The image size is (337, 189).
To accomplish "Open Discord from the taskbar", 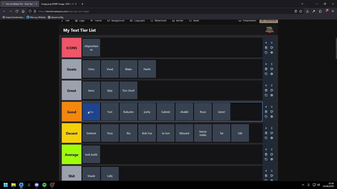I will coord(37,185).
